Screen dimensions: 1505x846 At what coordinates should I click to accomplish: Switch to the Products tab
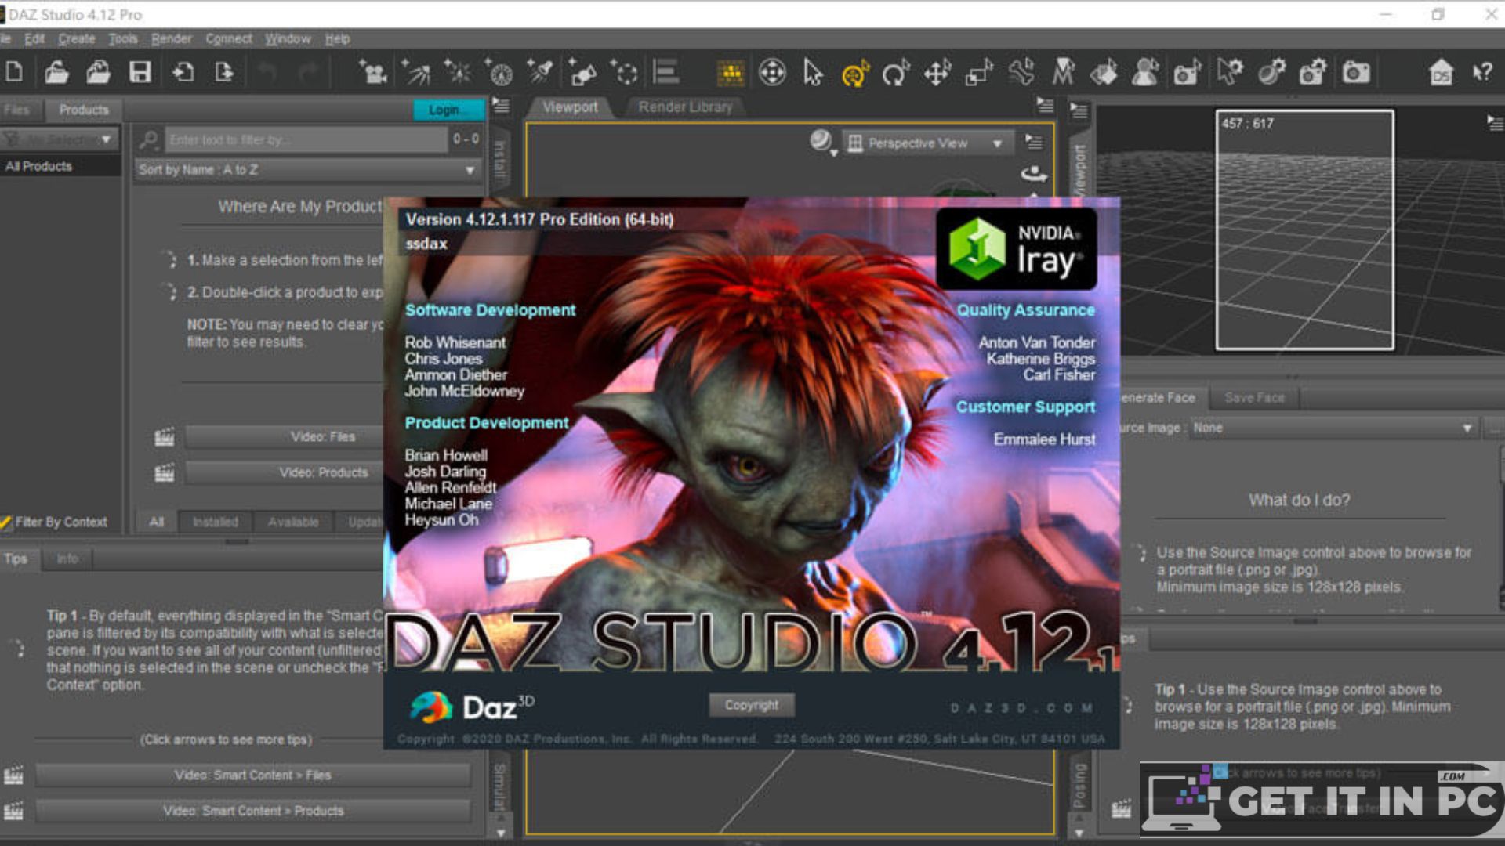point(84,110)
